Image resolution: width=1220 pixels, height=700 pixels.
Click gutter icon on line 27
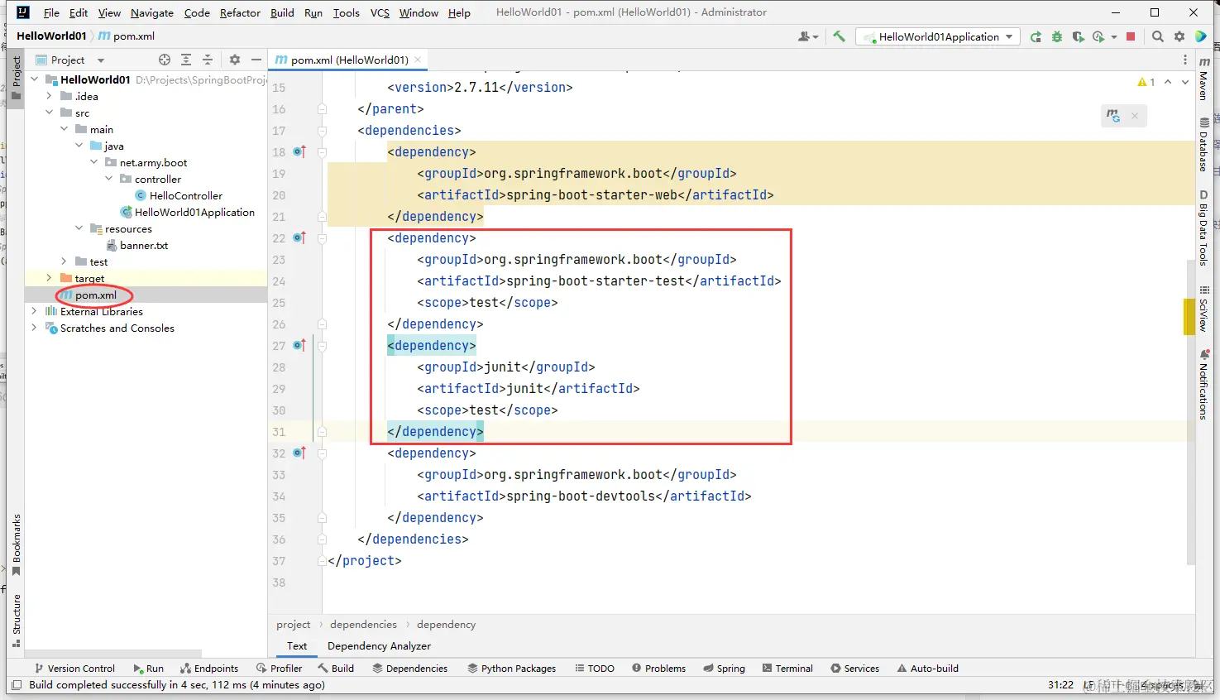pyautogui.click(x=299, y=345)
